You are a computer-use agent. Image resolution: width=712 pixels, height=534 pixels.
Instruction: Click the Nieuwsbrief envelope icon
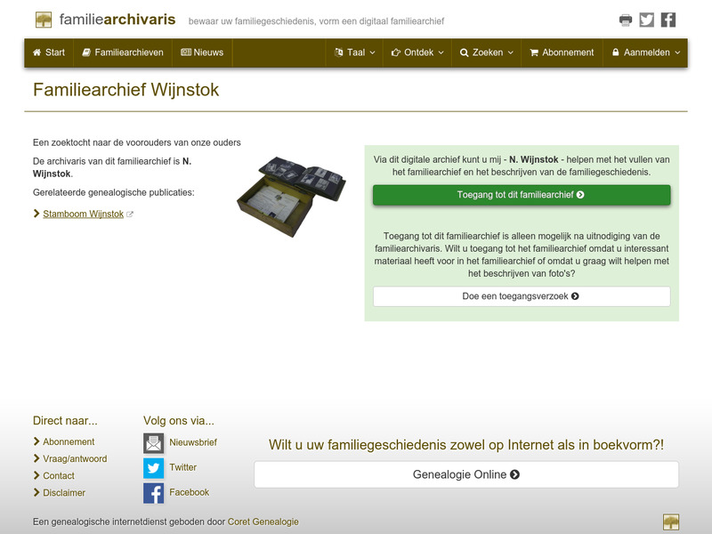[153, 441]
